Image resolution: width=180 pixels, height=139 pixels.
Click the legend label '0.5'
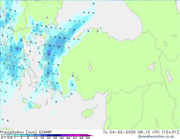tap(10, 138)
